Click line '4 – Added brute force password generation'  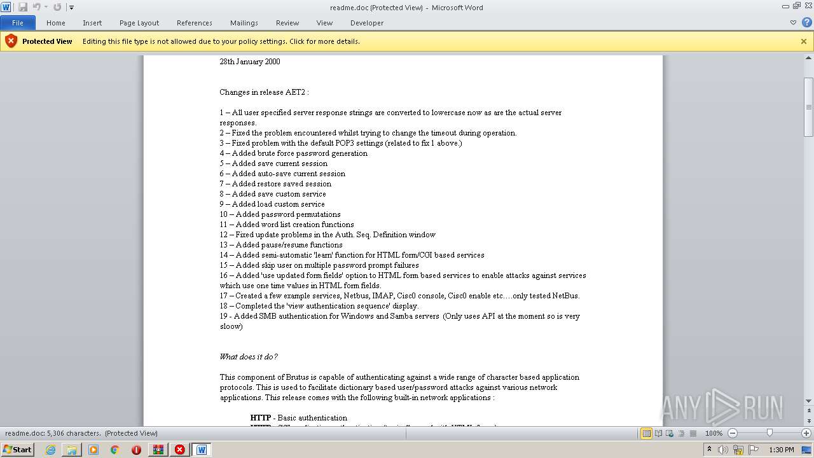[x=294, y=153]
